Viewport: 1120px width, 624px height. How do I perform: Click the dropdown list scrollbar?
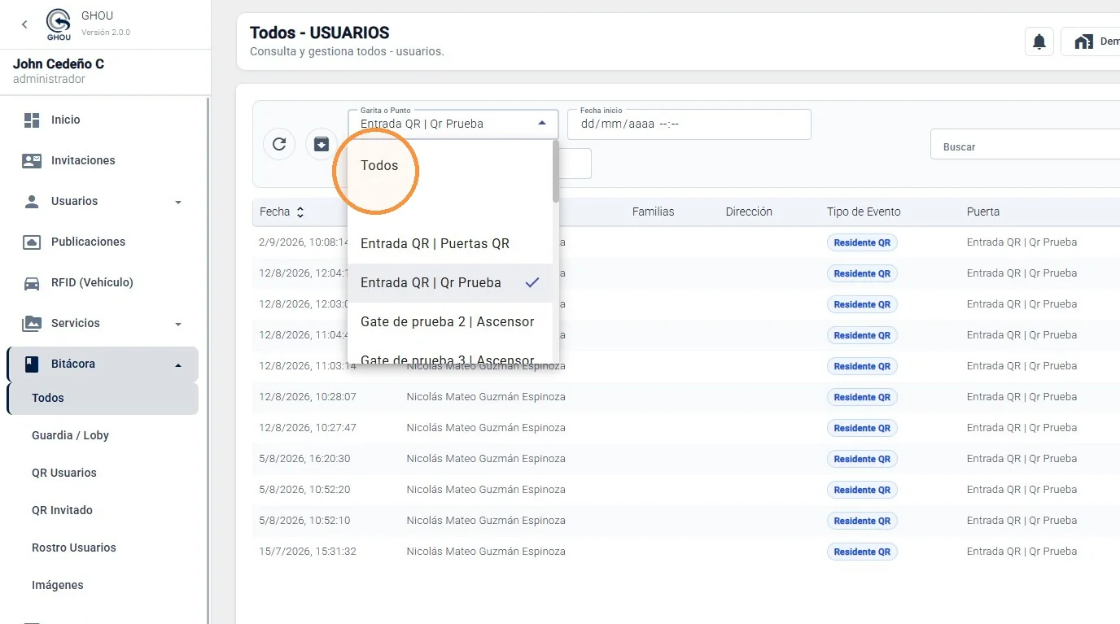pyautogui.click(x=556, y=171)
